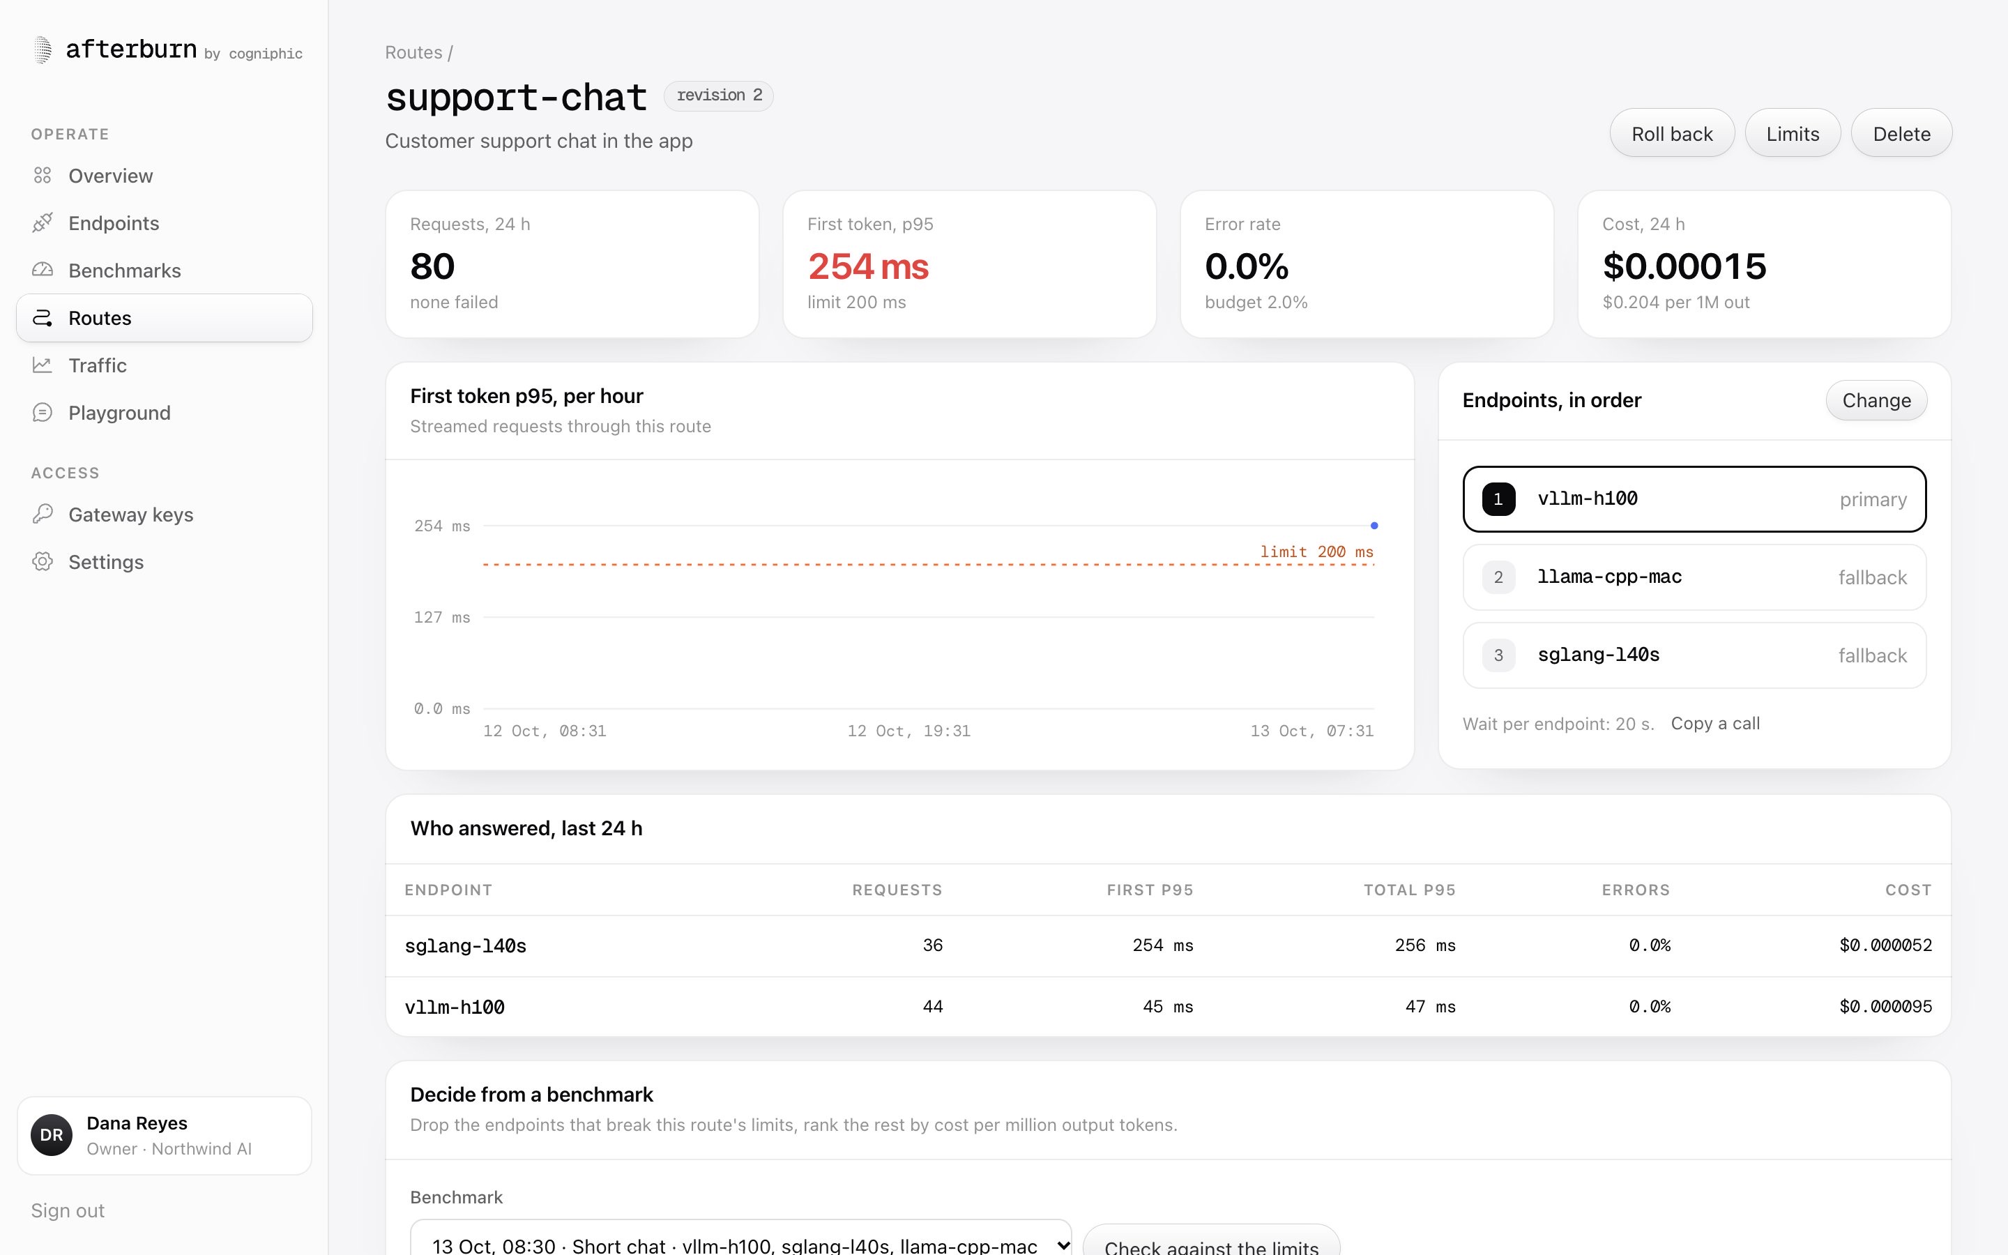Click the DR user avatar

tap(52, 1136)
